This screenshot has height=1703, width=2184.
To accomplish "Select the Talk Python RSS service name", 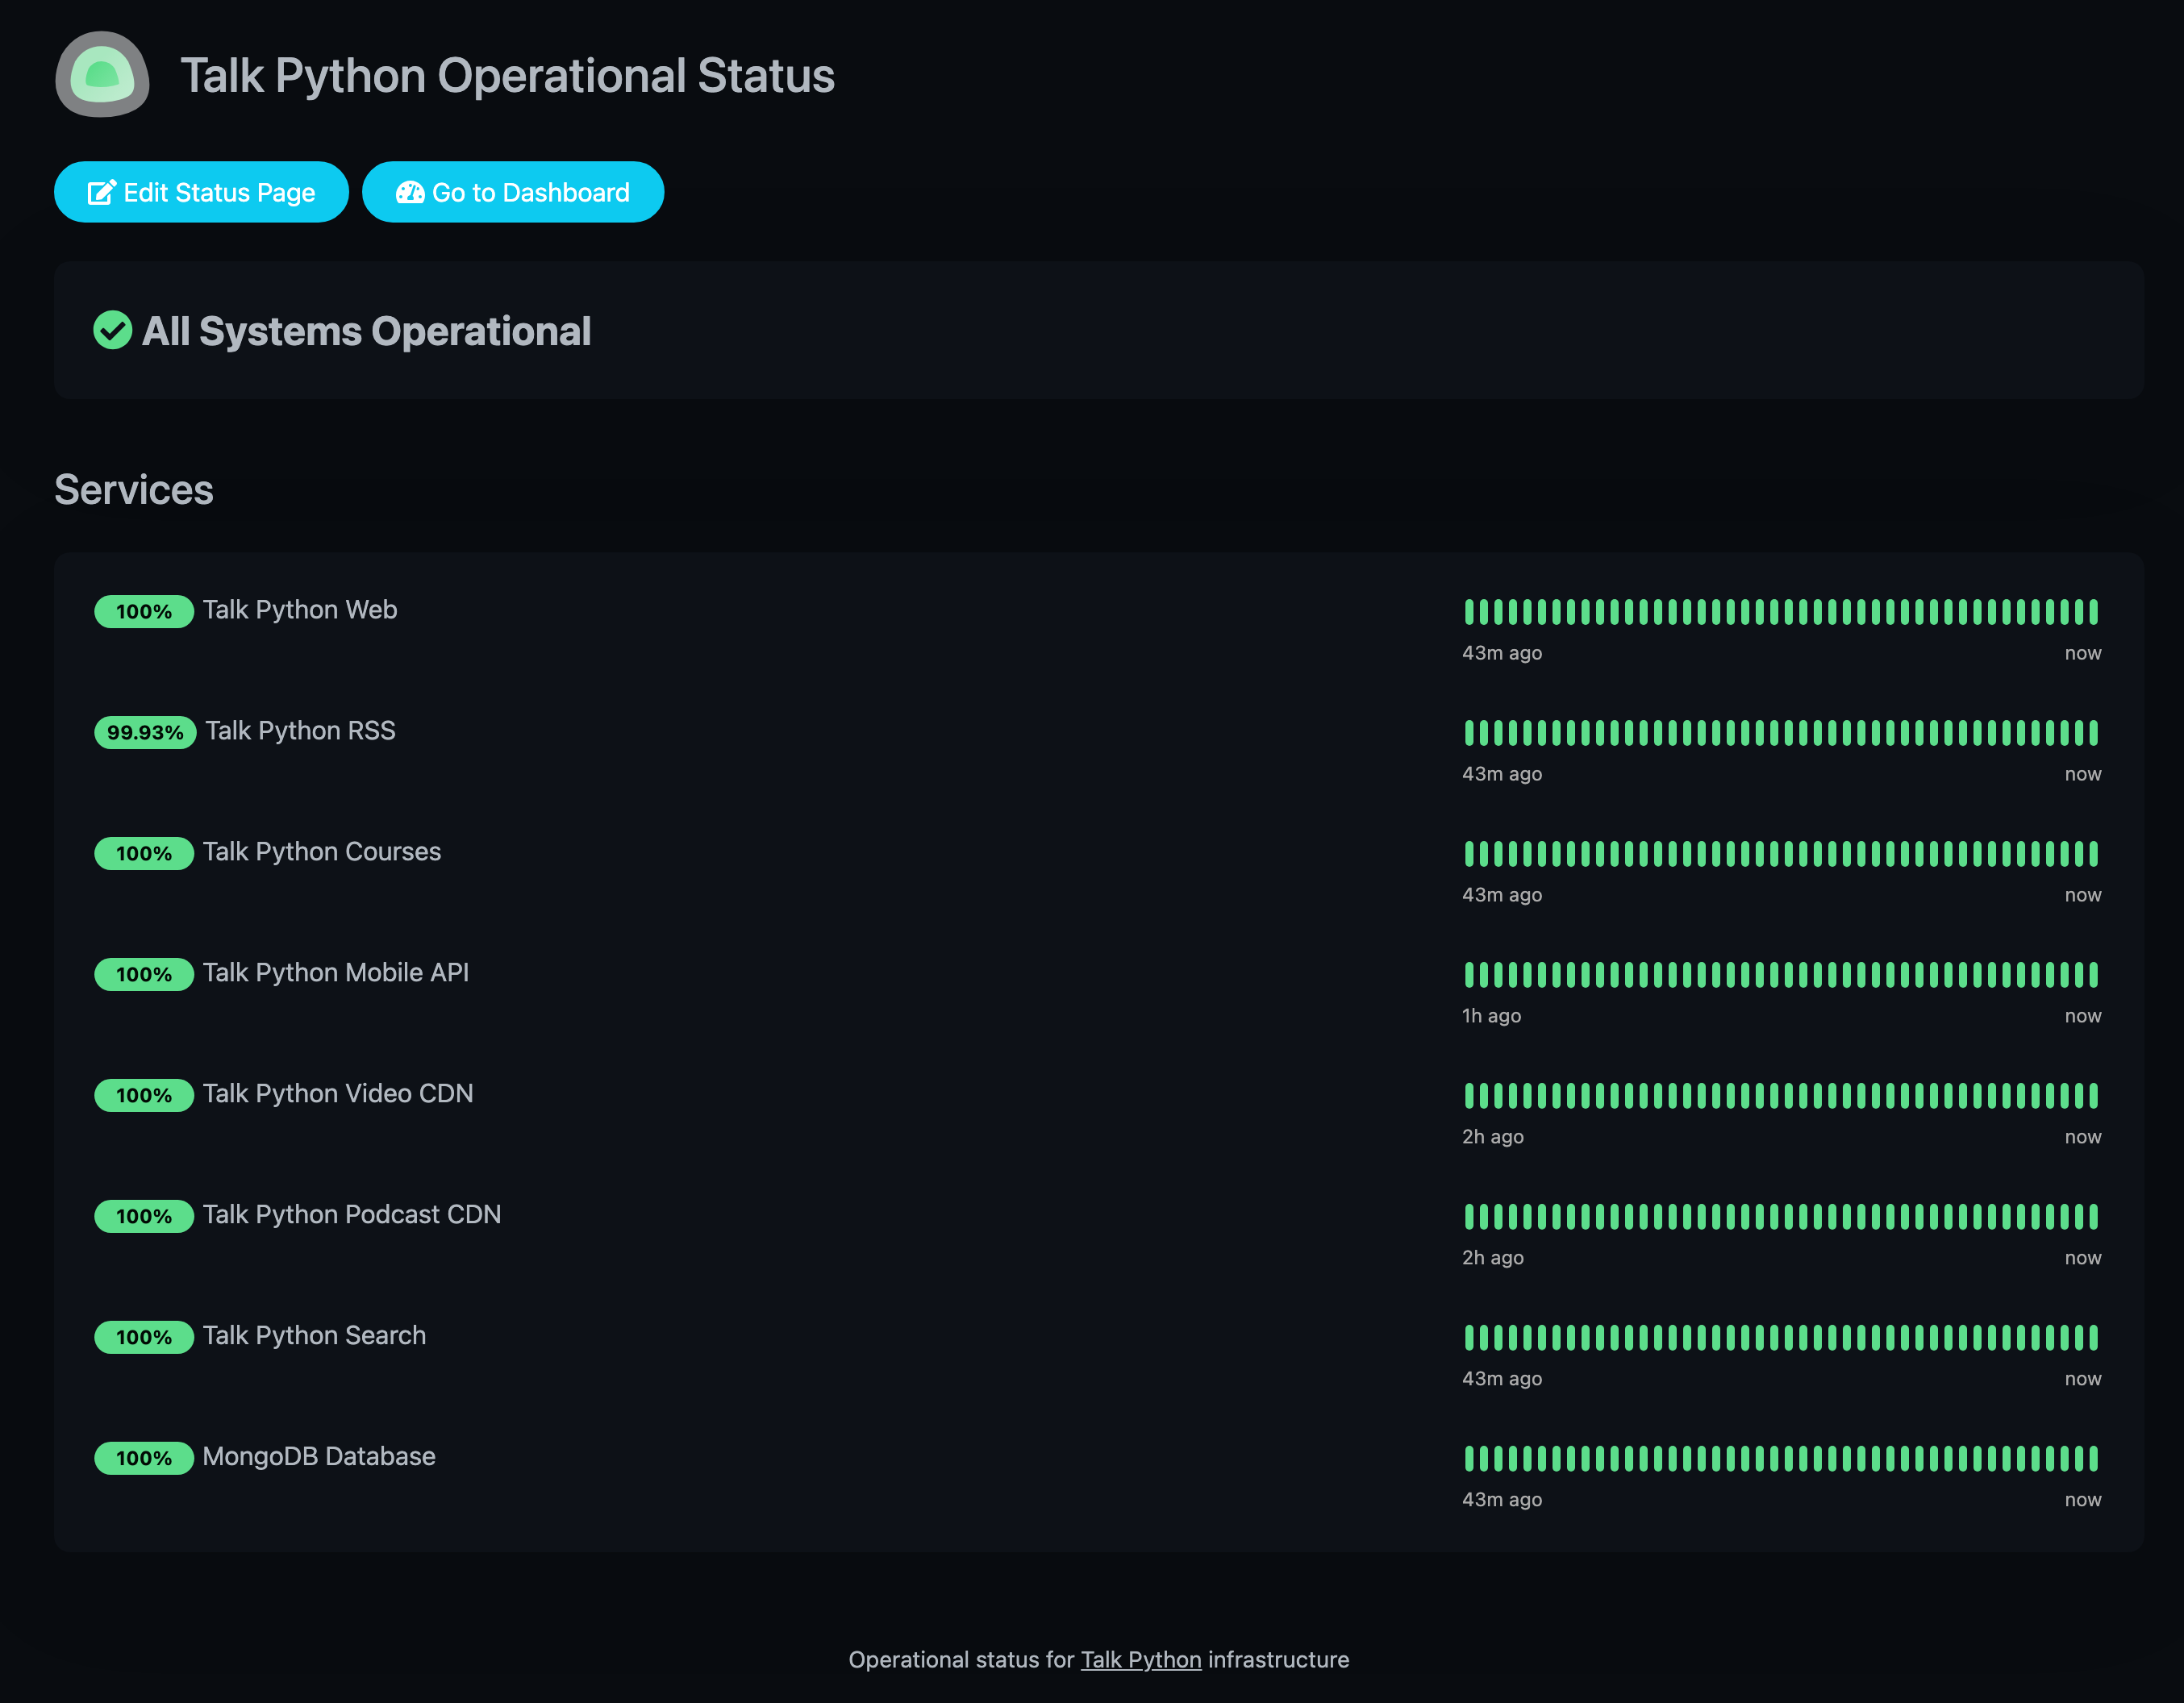I will click(x=301, y=731).
